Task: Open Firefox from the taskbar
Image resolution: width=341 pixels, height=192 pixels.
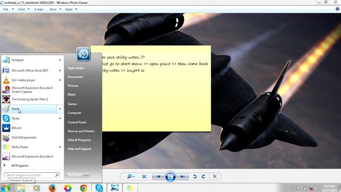Action: coord(52,188)
